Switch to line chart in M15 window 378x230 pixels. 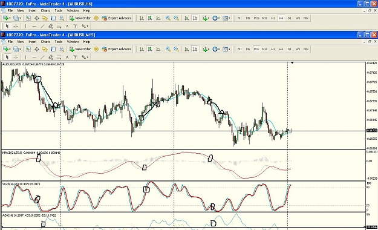coord(158,49)
